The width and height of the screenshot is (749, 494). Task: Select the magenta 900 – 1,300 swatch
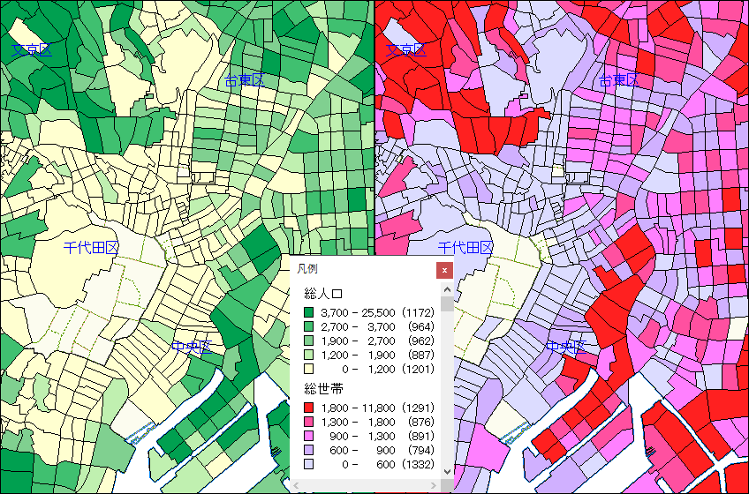(x=308, y=437)
